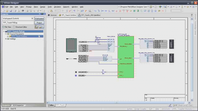The height and width of the screenshot is (111, 198).
Task: Open the file path address dropdown
Action: point(148,7)
